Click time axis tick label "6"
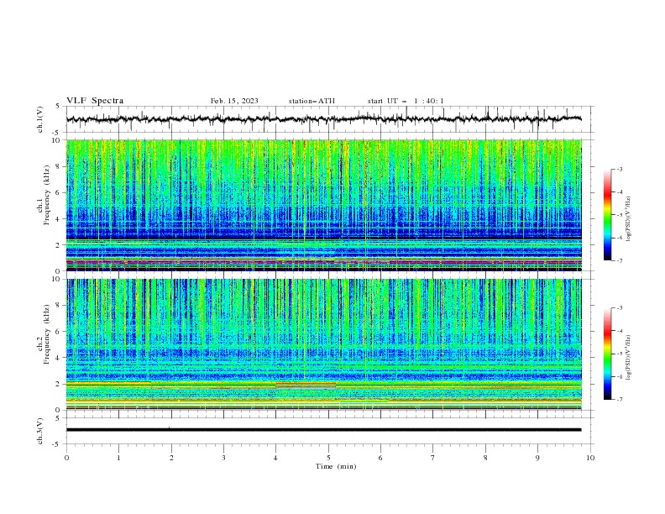Viewport: 665px width, 514px height. (x=381, y=458)
